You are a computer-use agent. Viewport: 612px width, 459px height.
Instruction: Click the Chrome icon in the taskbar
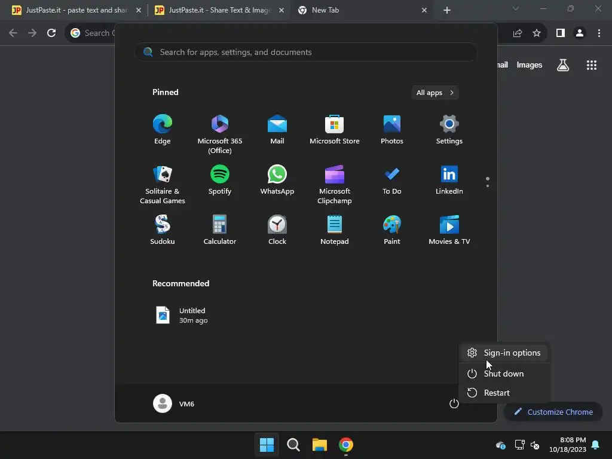(346, 445)
